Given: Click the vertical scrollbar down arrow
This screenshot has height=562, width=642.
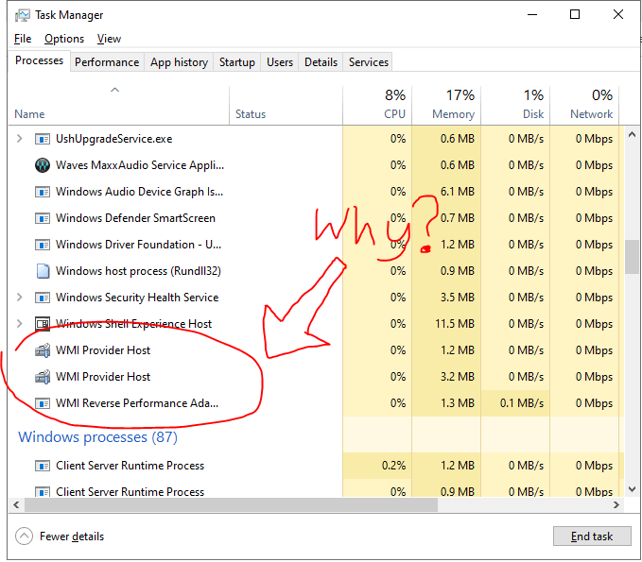Looking at the screenshot, I should pyautogui.click(x=632, y=489).
